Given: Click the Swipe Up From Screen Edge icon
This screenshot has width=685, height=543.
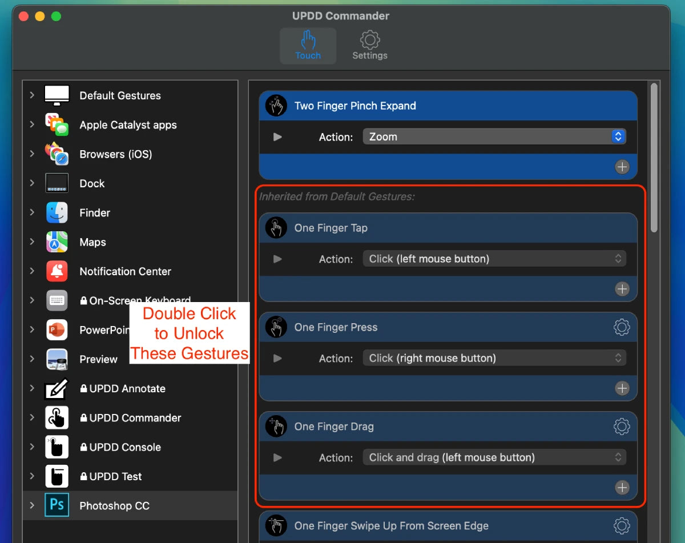Looking at the screenshot, I should (276, 526).
